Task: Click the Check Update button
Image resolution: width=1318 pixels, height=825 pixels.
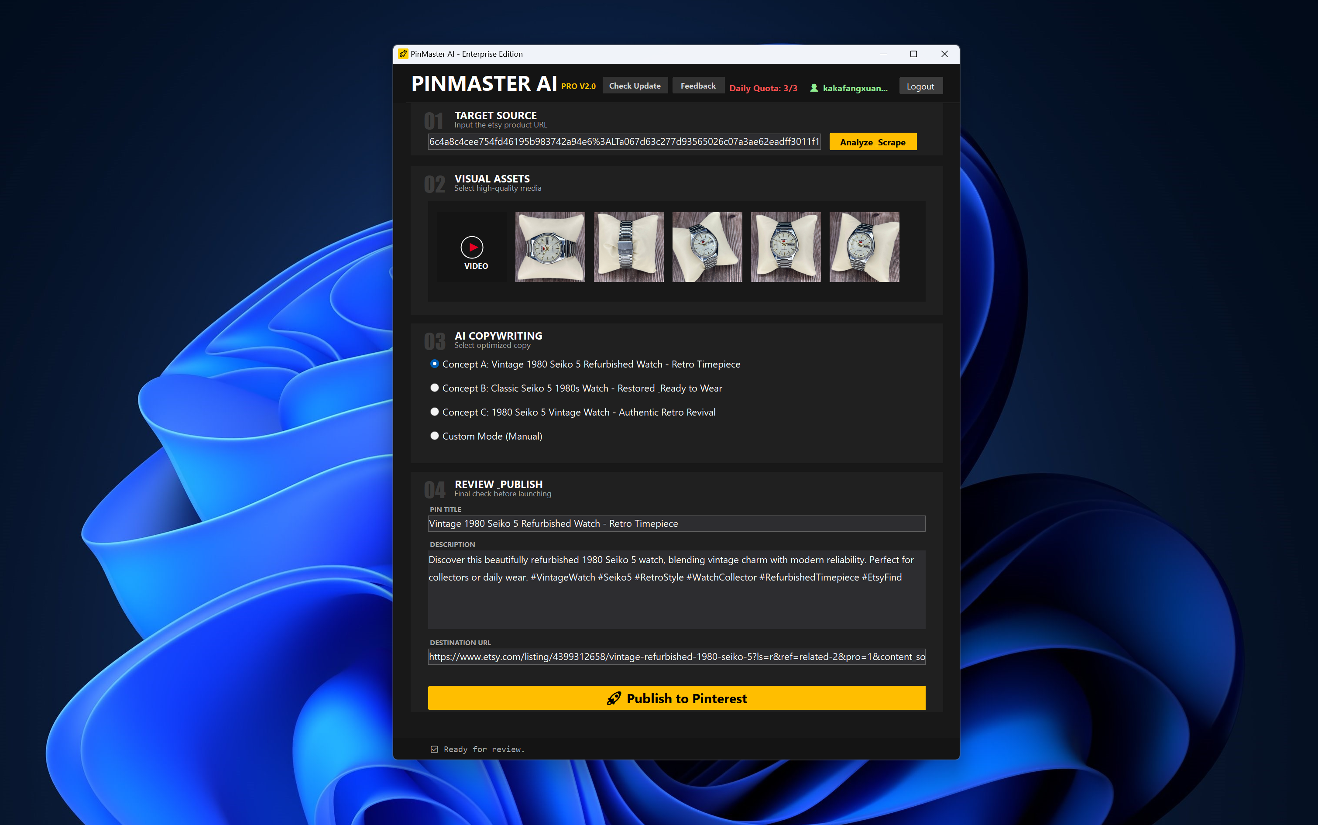Action: pos(635,85)
